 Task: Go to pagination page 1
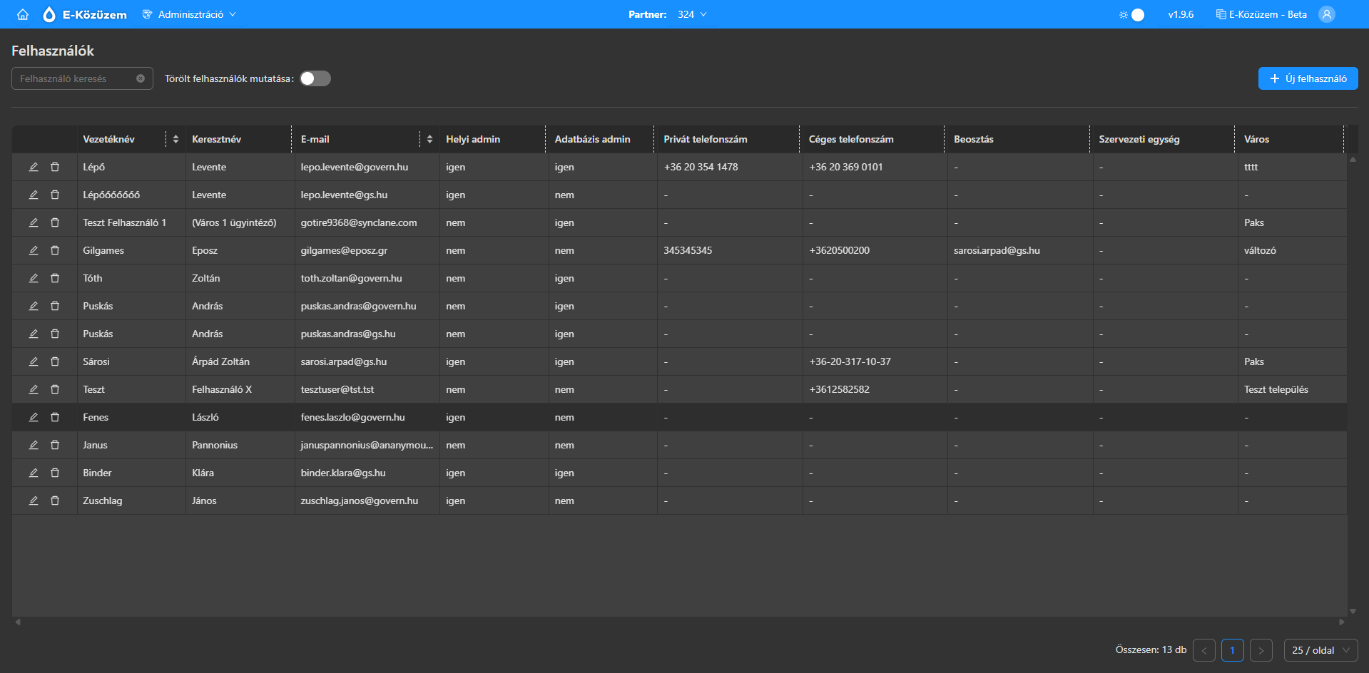click(x=1232, y=650)
